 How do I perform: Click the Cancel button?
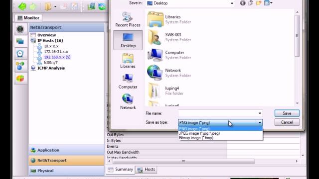tap(287, 122)
